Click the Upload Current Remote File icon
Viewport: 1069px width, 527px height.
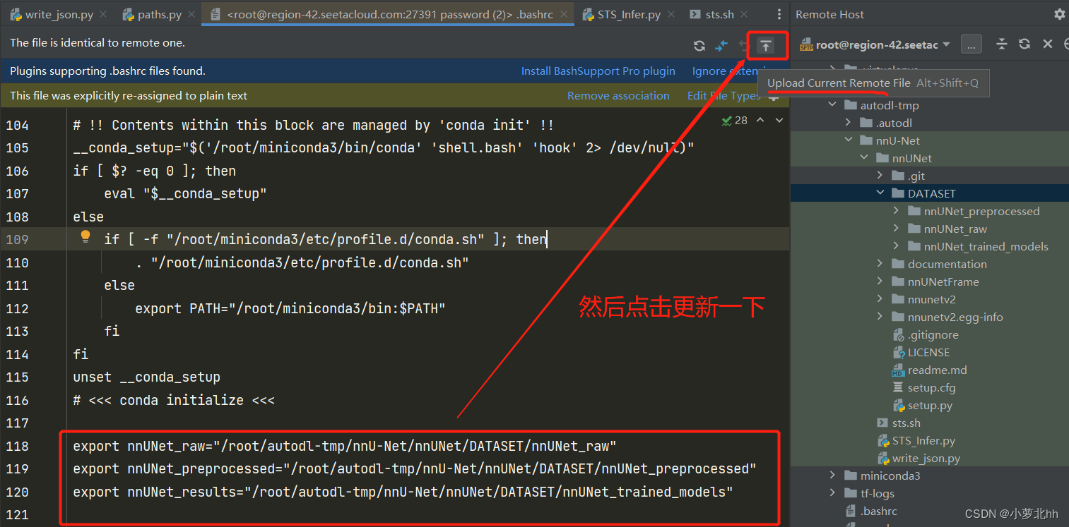coord(765,46)
